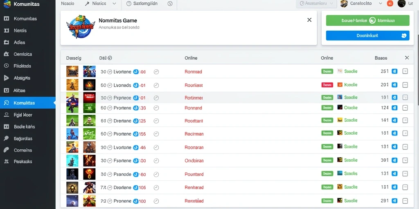Click the Nommitas Game logo
Viewport: 419px width, 209px height.
81,27
